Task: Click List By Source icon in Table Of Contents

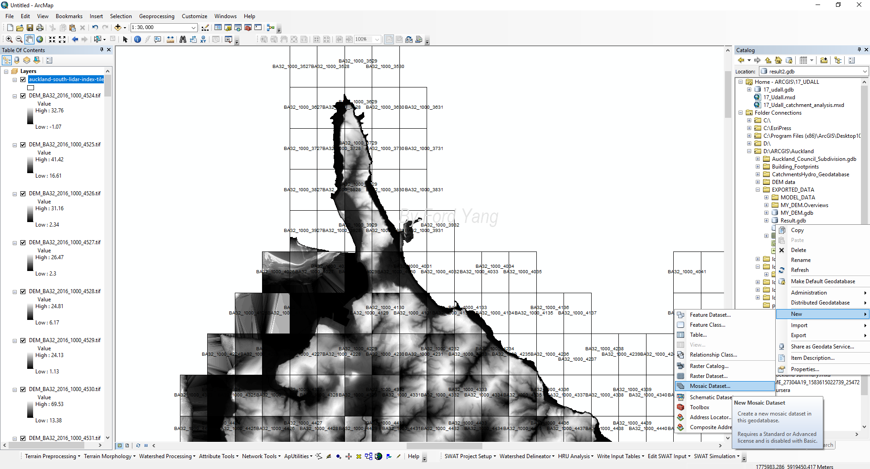Action: (17, 60)
